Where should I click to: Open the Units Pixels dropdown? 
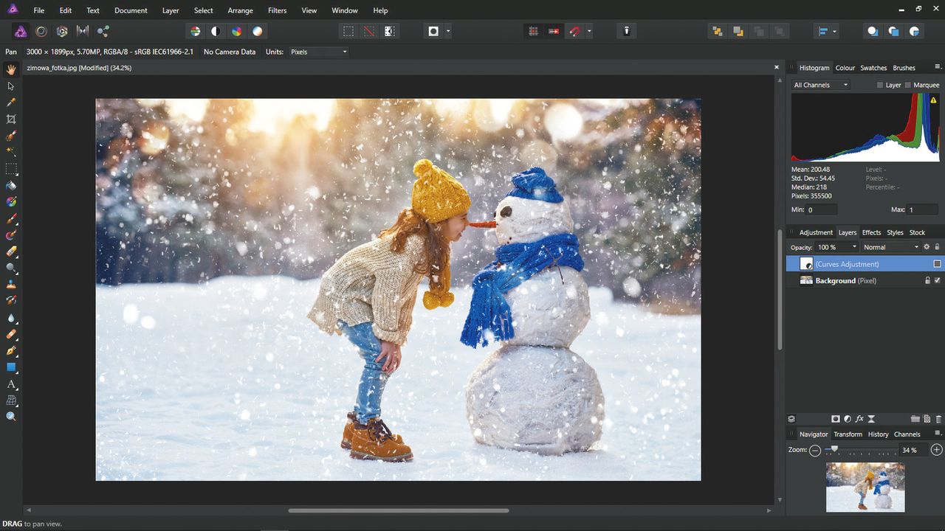[x=318, y=52]
